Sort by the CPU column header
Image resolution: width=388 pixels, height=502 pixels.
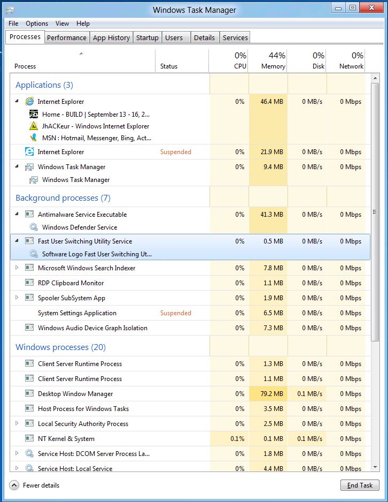229,61
